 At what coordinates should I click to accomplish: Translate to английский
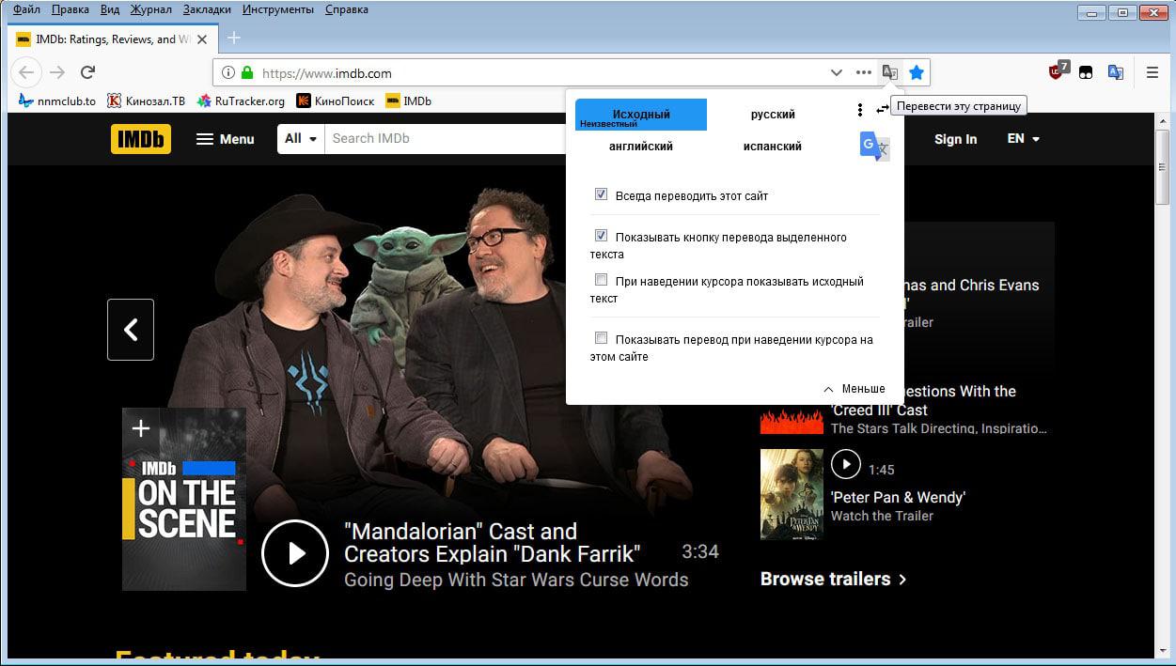pos(641,147)
